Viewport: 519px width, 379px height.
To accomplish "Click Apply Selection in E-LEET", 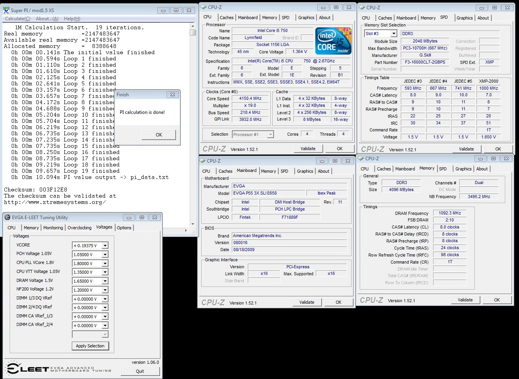I will tap(90, 346).
